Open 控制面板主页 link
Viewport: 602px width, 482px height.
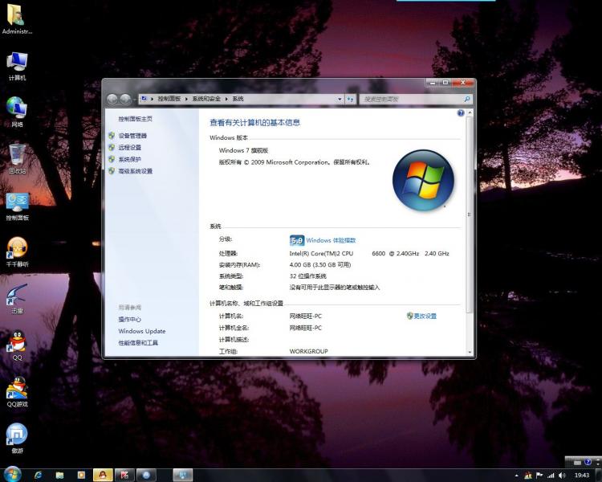pyautogui.click(x=135, y=119)
